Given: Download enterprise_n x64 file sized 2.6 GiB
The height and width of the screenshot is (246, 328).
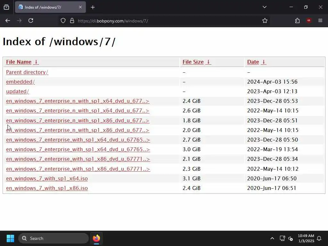Looking at the screenshot, I should point(78,111).
